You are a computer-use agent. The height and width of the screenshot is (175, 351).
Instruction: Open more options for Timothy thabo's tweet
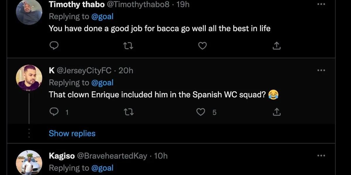pyautogui.click(x=321, y=4)
